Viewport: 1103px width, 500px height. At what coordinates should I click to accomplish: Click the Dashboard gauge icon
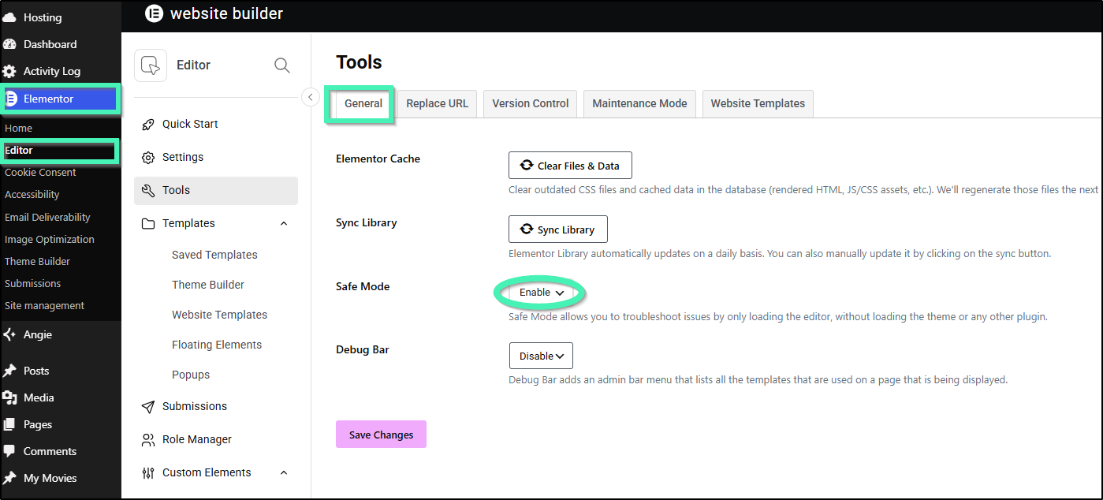pyautogui.click(x=10, y=44)
